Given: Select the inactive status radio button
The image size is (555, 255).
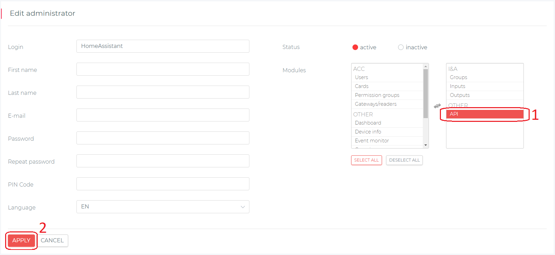Looking at the screenshot, I should (400, 47).
